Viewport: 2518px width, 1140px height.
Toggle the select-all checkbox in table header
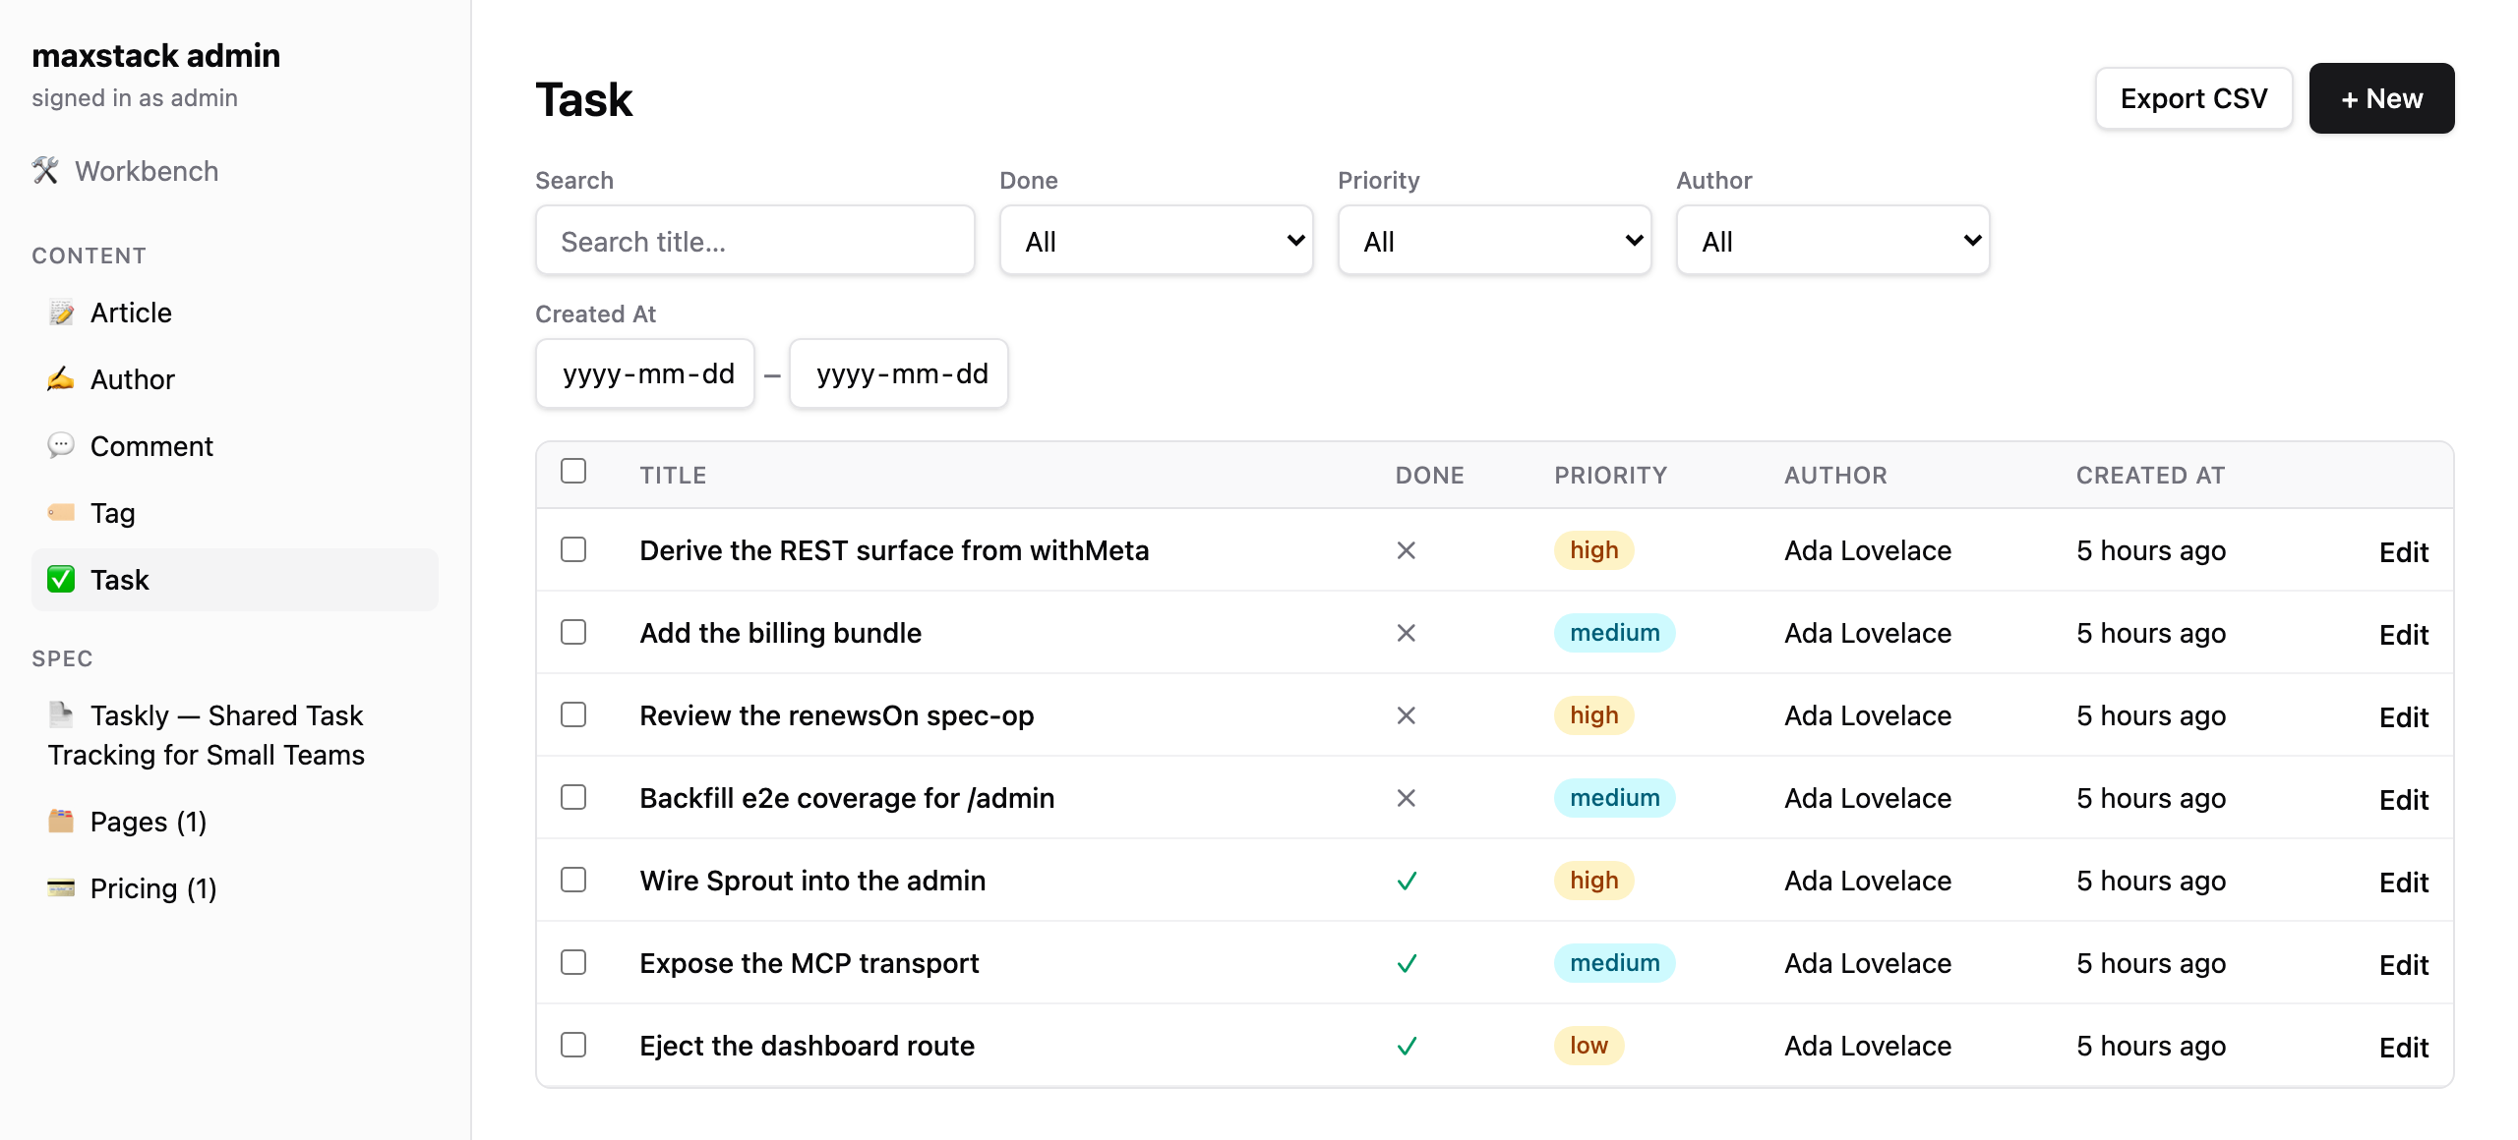point(573,471)
